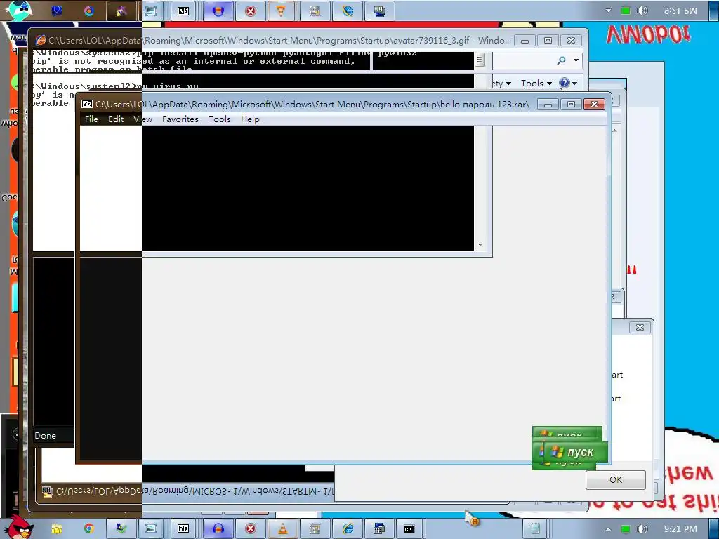
Task: Open the Favorites menu in the 7-Zip window
Action: coord(180,119)
